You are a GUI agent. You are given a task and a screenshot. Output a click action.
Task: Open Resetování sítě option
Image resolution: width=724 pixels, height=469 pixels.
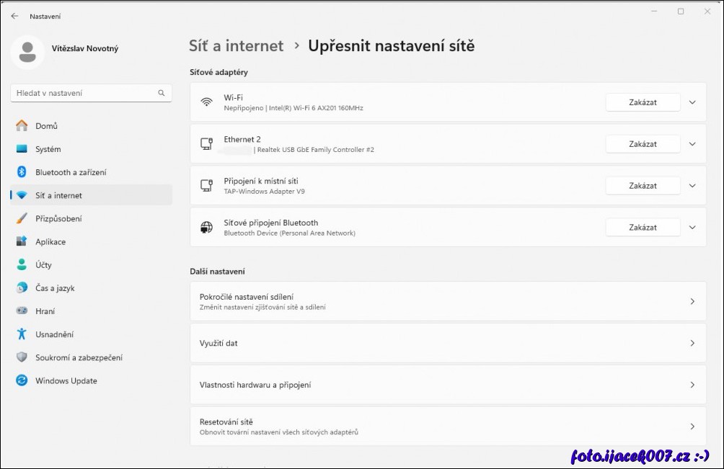[x=447, y=426]
